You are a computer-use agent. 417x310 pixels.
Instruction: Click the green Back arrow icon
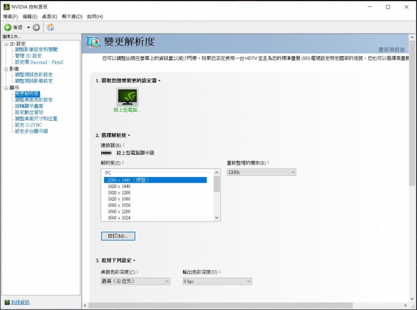click(8, 27)
